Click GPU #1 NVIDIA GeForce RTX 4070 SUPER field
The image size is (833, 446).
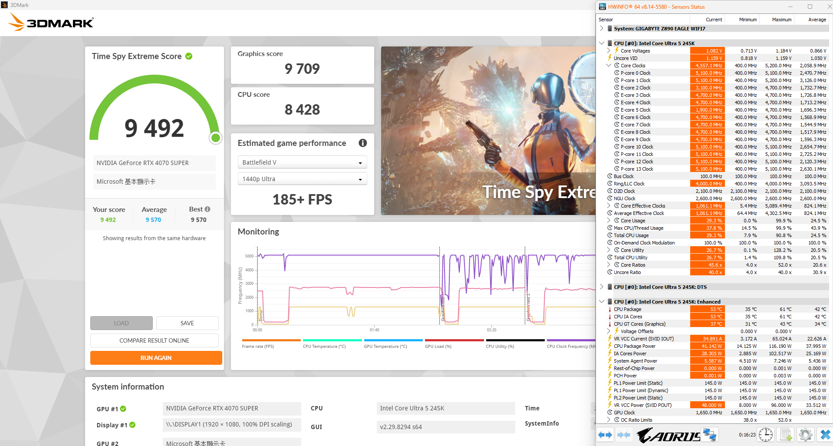point(232,409)
